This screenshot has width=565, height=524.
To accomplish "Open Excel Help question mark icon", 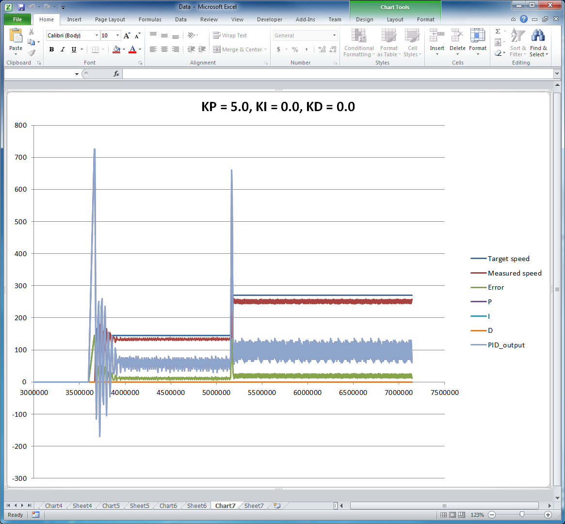I will [524, 19].
